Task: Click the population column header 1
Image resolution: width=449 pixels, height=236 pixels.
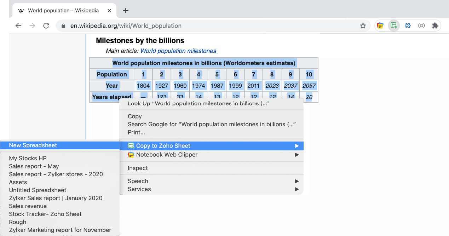Action: coord(143,74)
